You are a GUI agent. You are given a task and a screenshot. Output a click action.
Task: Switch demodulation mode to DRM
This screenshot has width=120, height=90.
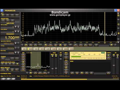pyautogui.click(x=65, y=49)
